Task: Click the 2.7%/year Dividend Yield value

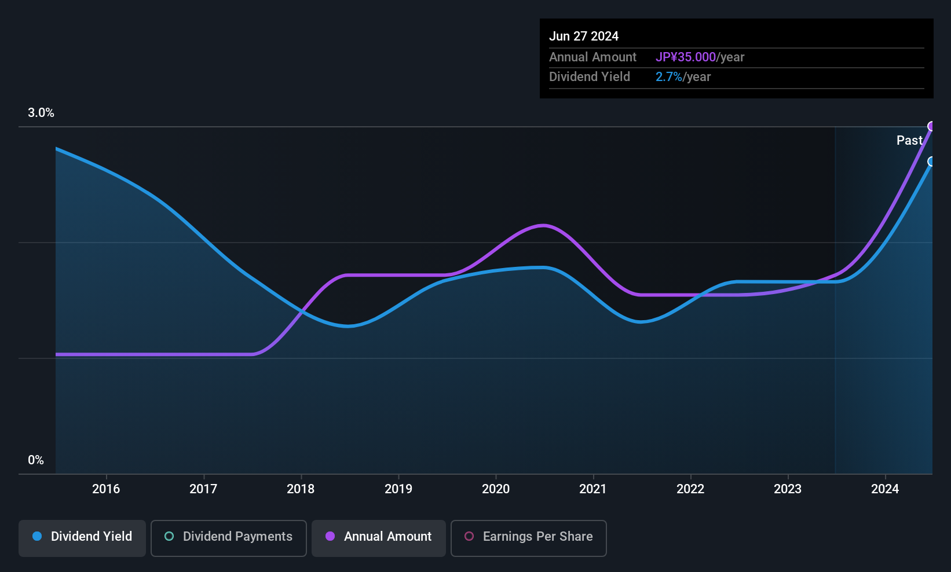Action: click(683, 77)
